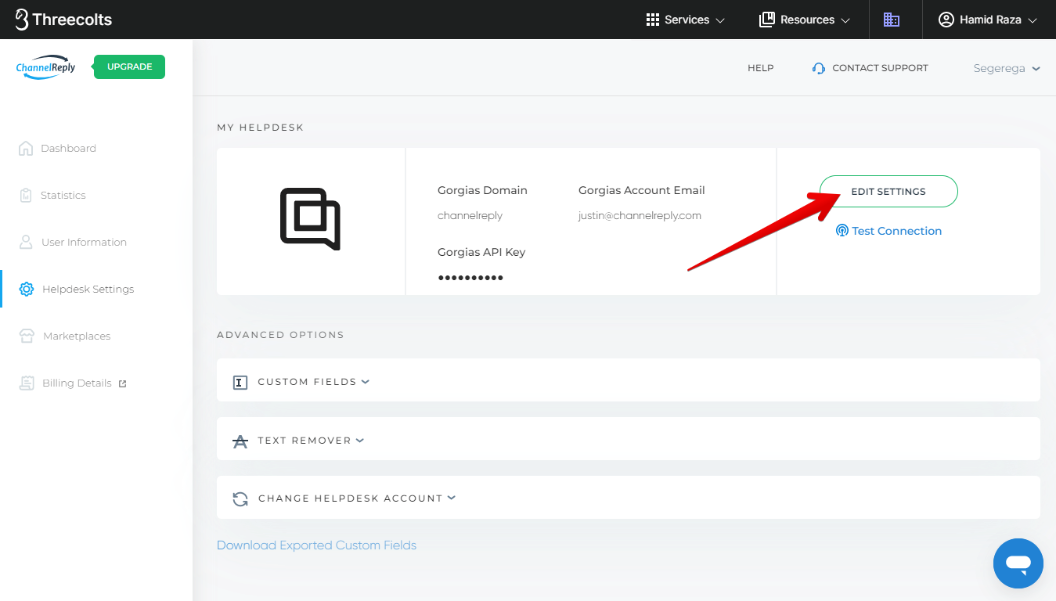Click the Threecolts logo

[x=63, y=20]
